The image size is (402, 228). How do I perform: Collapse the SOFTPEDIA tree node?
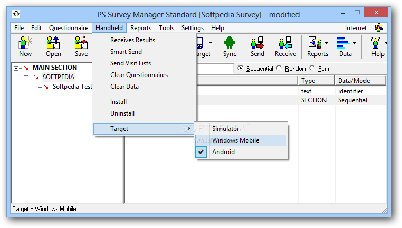[26, 78]
